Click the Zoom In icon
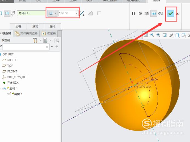190x142 pixels. coord(152,35)
